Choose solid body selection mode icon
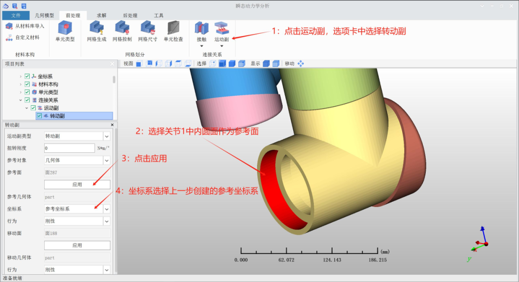This screenshot has width=519, height=282. coord(232,63)
